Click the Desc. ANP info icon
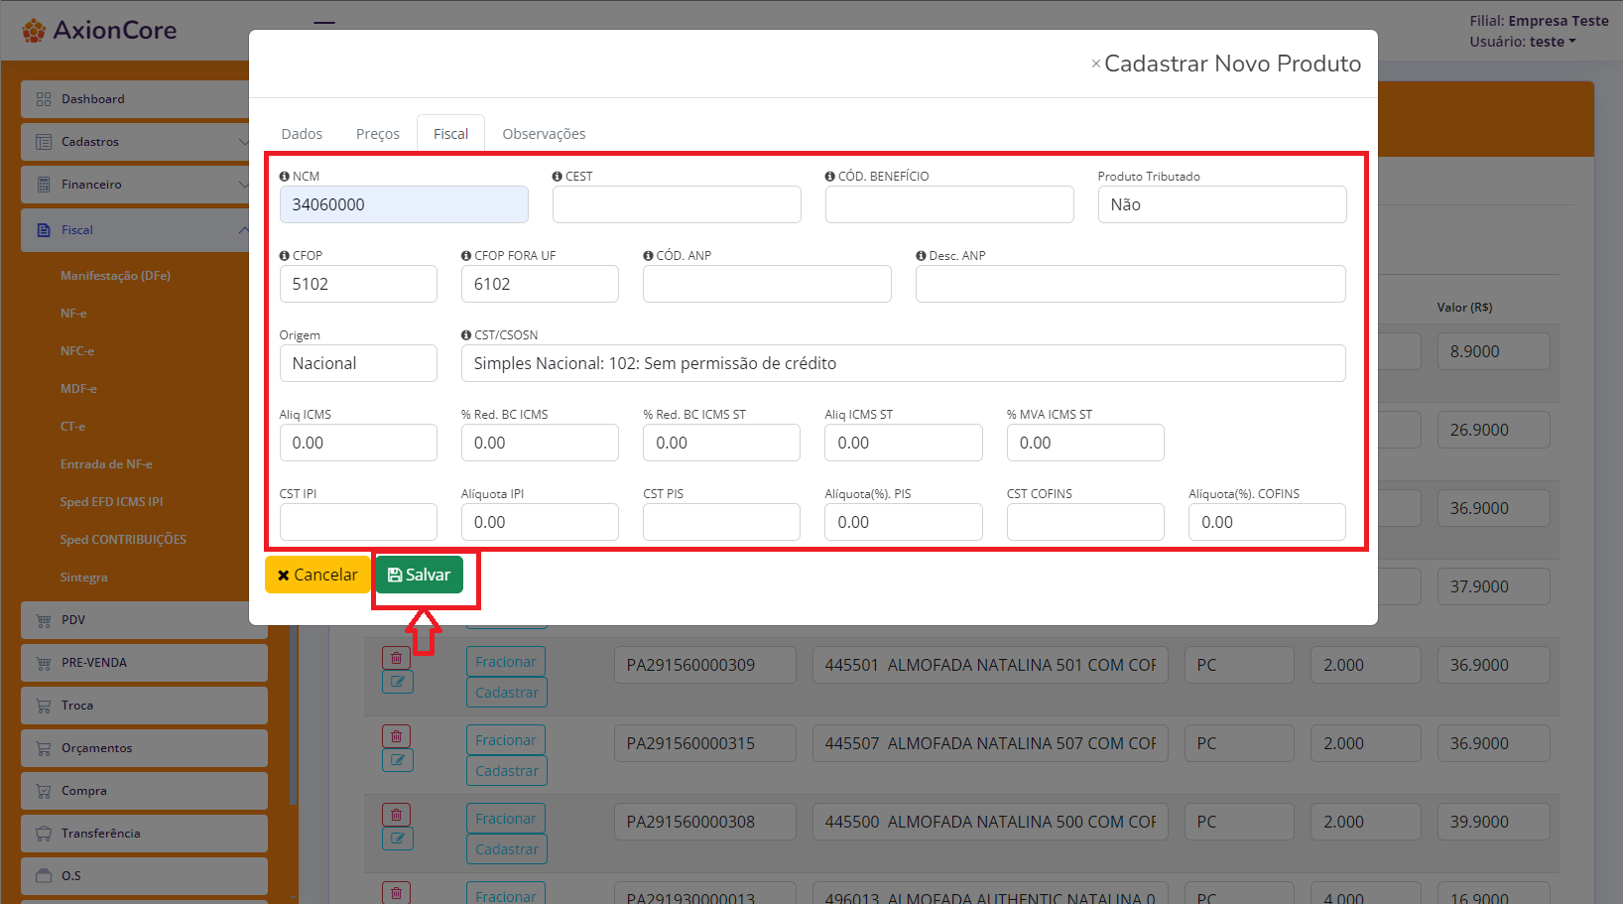Screen dimensions: 1623x904 [x=921, y=256]
